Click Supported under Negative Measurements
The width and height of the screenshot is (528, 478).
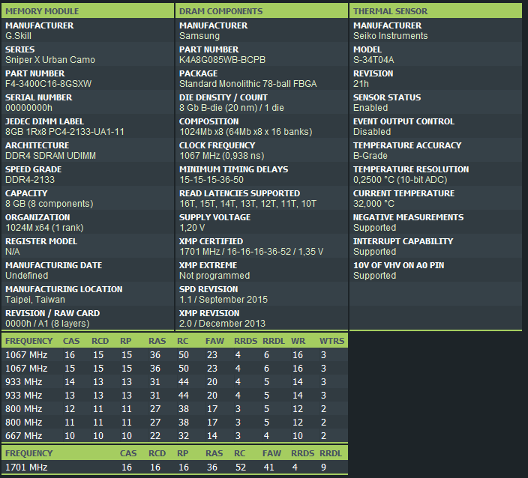coord(374,228)
